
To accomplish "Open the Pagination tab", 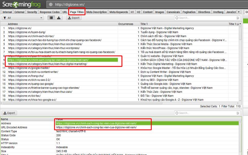I will (189, 12).
